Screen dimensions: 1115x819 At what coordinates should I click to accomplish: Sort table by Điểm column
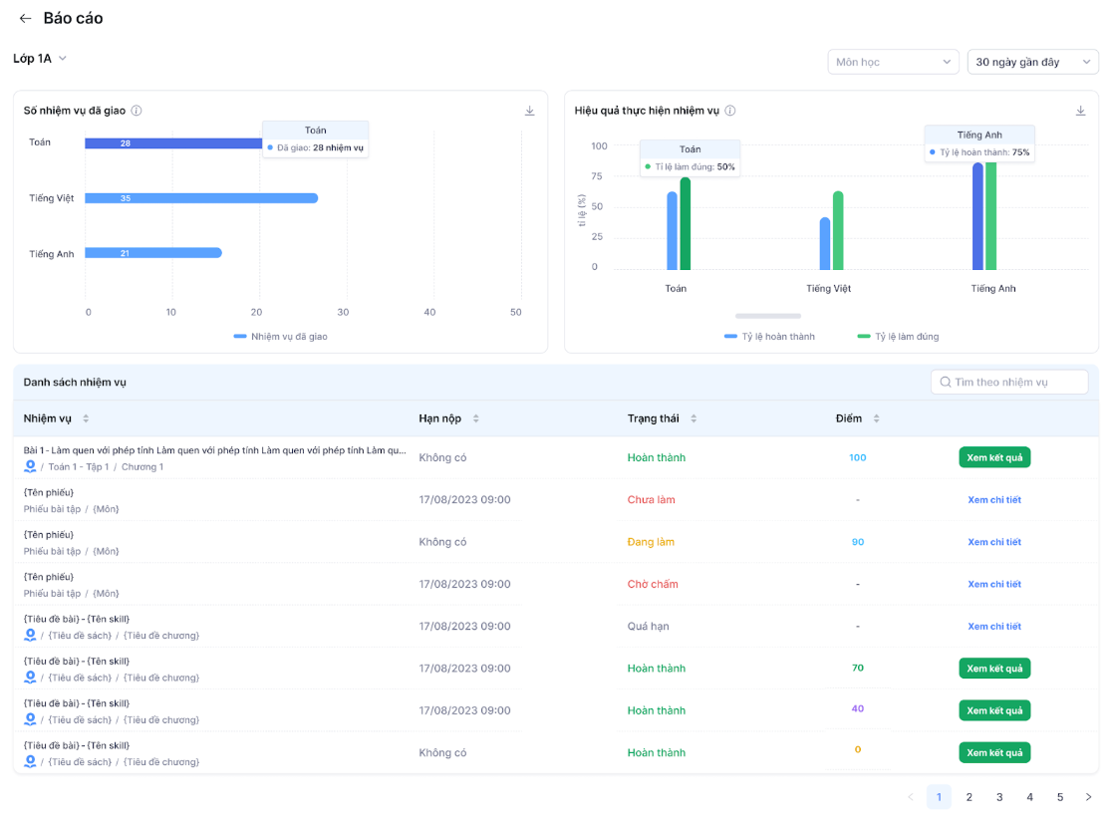pos(877,419)
